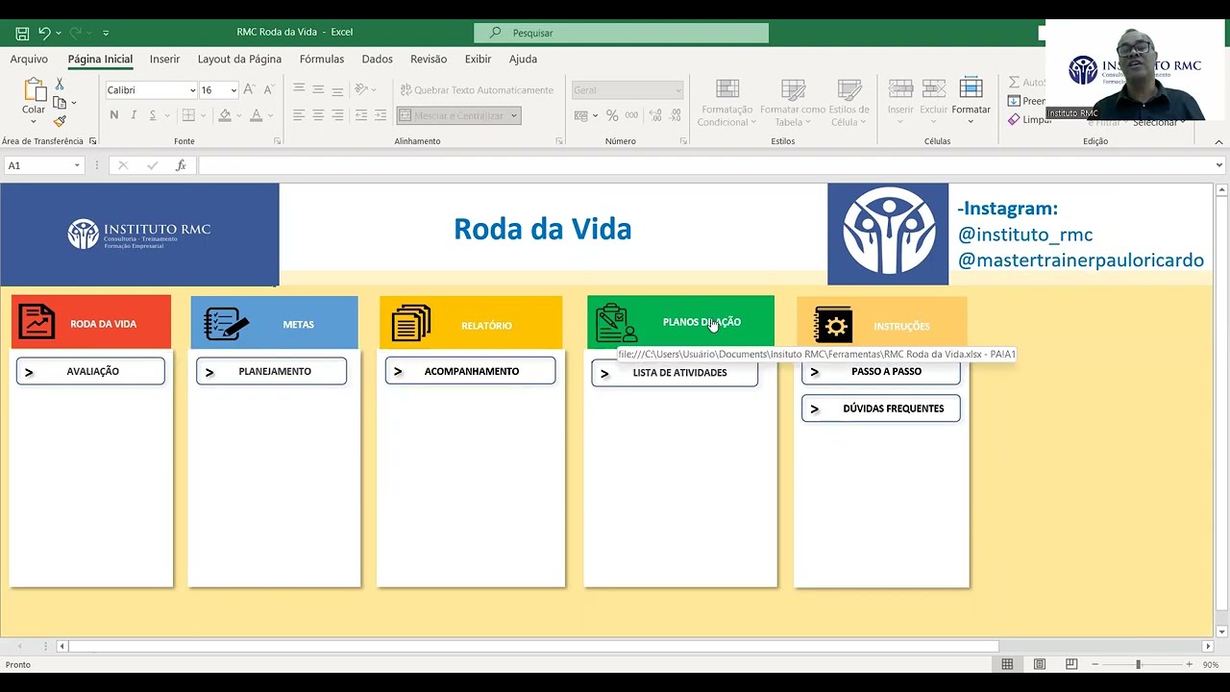The height and width of the screenshot is (692, 1230).
Task: Click the Save icon in quick access toolbar
Action: [x=22, y=33]
